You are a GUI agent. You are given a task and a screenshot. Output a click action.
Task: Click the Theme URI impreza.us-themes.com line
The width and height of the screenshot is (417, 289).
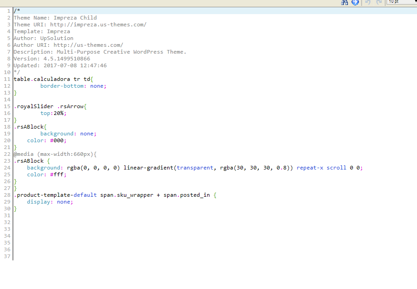point(80,25)
